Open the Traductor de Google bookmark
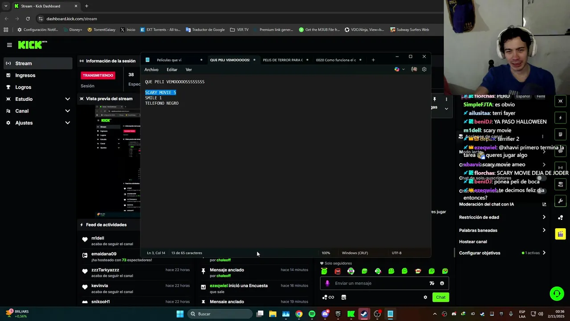The image size is (570, 321). [x=205, y=30]
